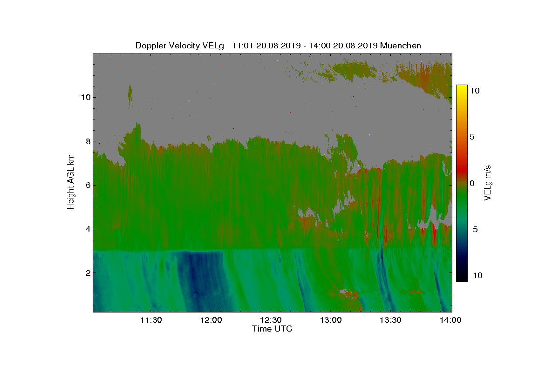Select the 'Time UTC' x-axis label
The height and width of the screenshot is (372, 559).
273,329
